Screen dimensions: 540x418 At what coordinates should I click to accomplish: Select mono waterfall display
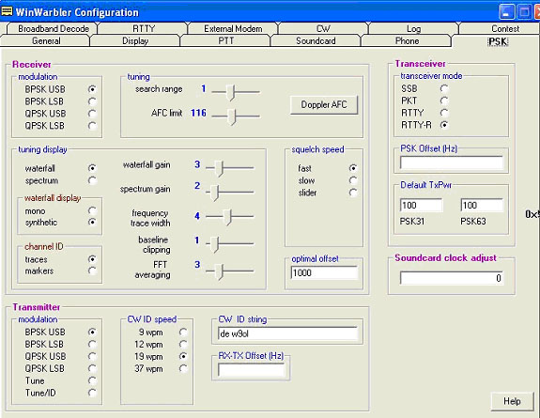click(x=92, y=210)
